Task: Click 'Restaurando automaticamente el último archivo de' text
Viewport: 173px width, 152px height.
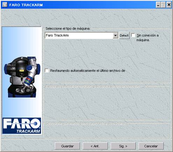Action: pos(88,70)
